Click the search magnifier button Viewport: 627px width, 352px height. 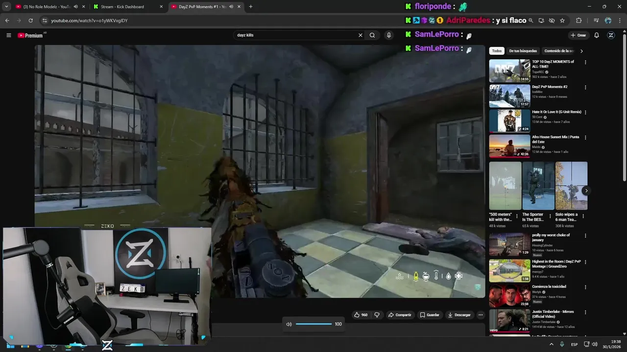pyautogui.click(x=372, y=35)
